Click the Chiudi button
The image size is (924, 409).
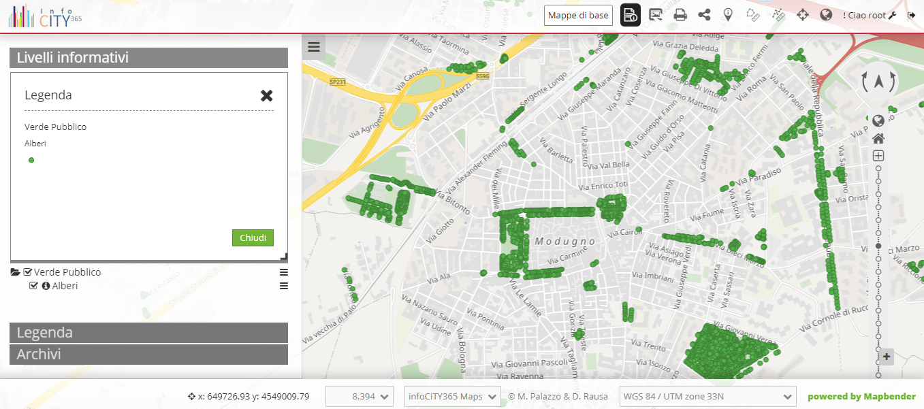click(x=253, y=238)
